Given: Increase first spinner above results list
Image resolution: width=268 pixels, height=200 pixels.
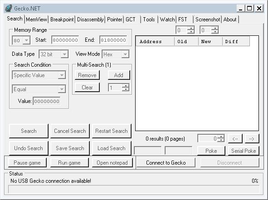Looking at the screenshot, I should coord(191,29).
